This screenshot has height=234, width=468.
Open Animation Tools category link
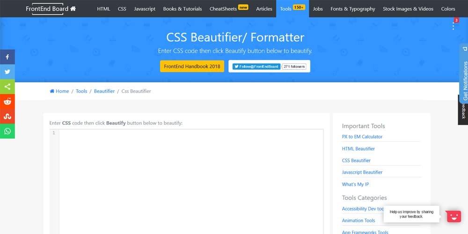(358, 220)
